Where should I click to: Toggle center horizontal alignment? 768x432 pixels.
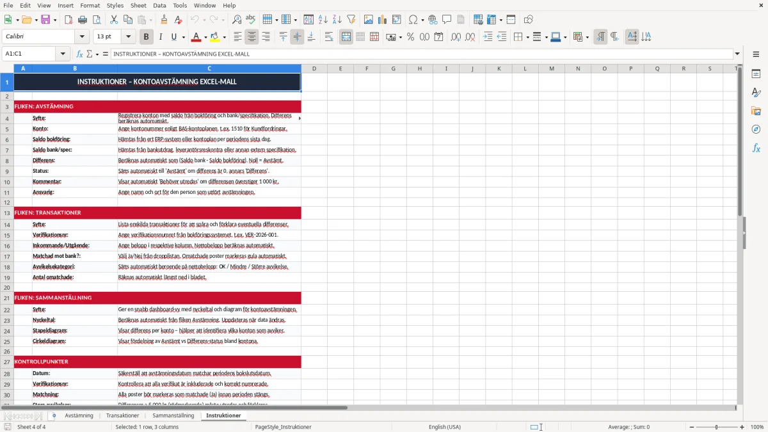[252, 37]
